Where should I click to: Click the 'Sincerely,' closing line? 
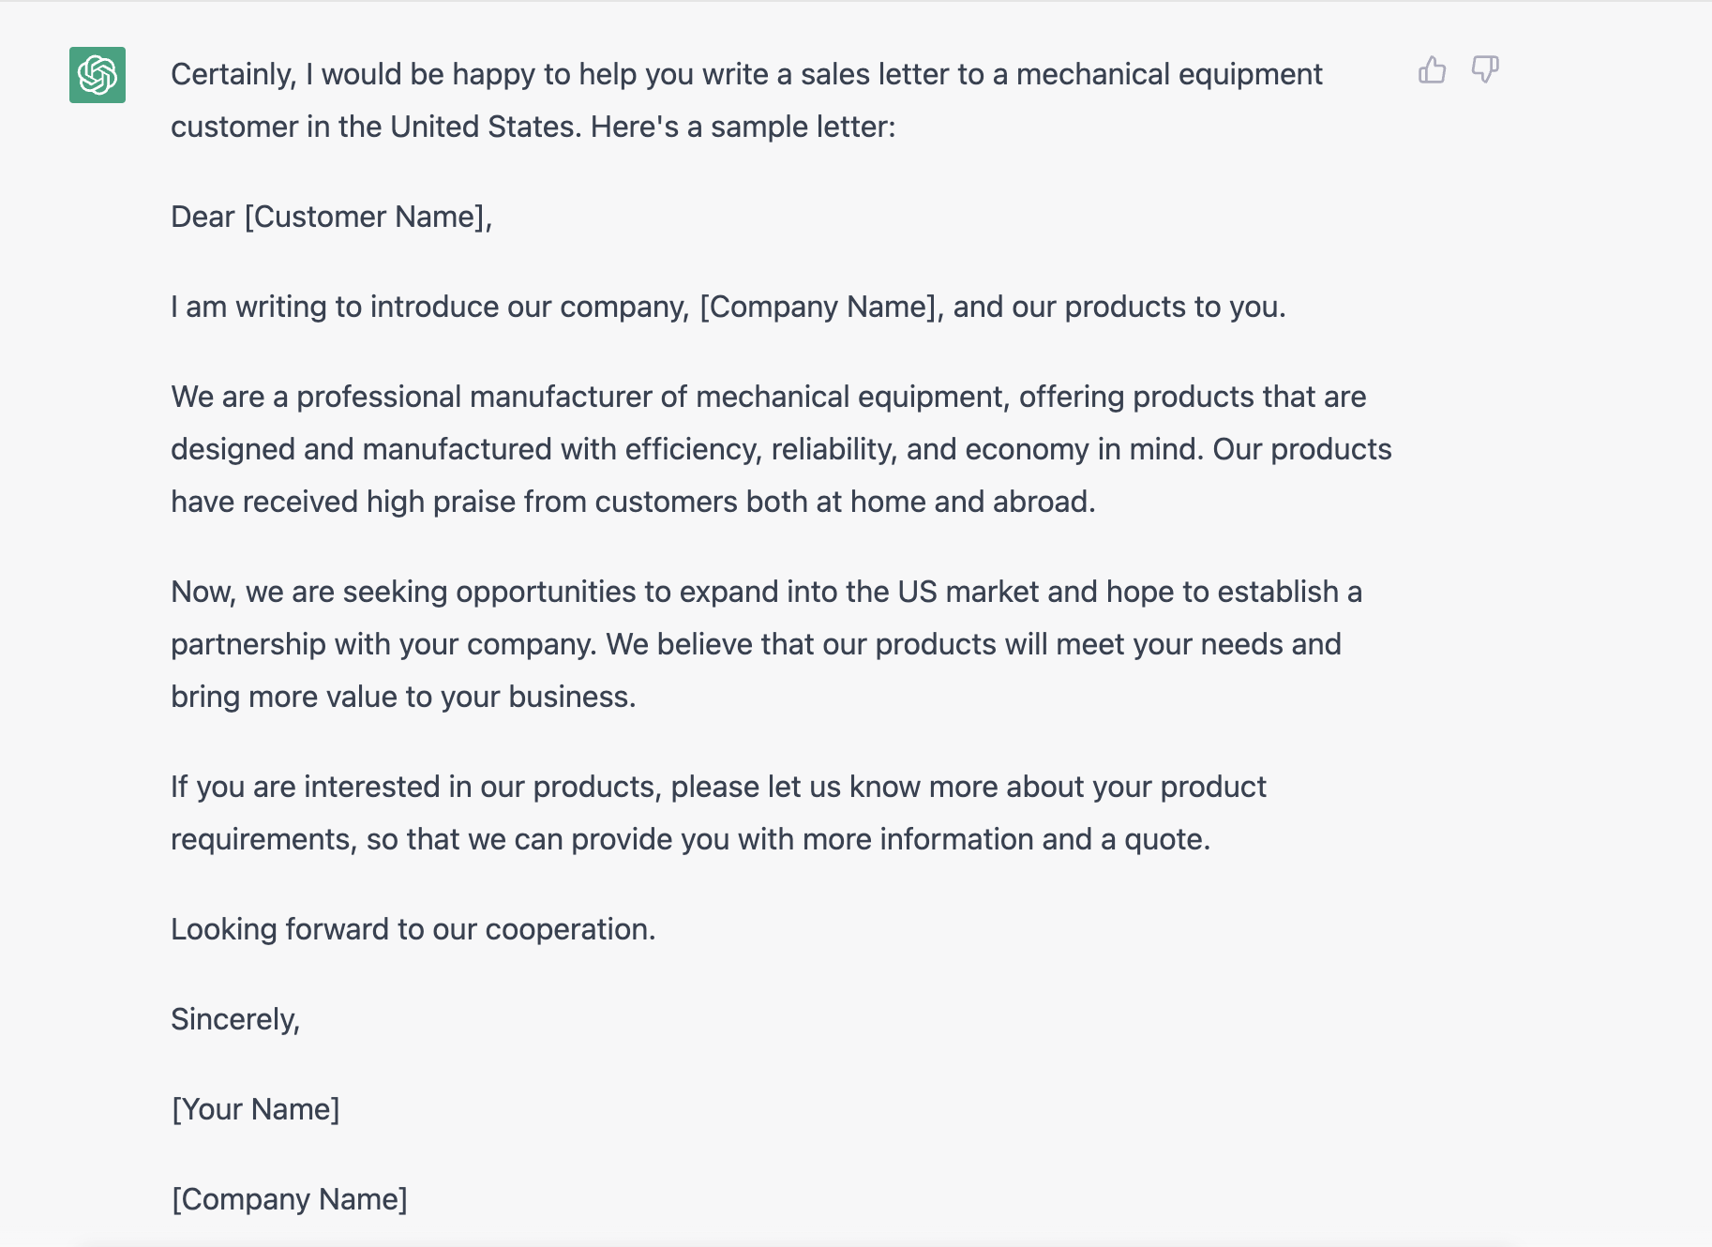pyautogui.click(x=235, y=1019)
